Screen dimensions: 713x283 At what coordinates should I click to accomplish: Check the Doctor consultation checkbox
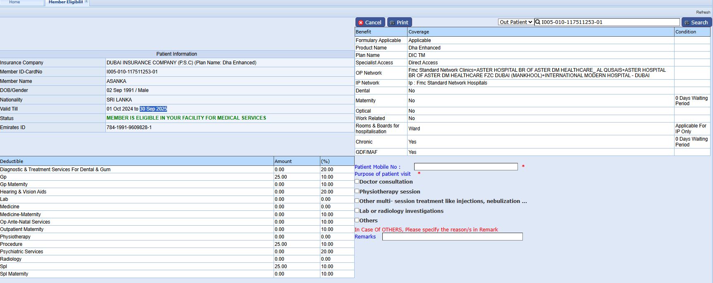pos(357,182)
